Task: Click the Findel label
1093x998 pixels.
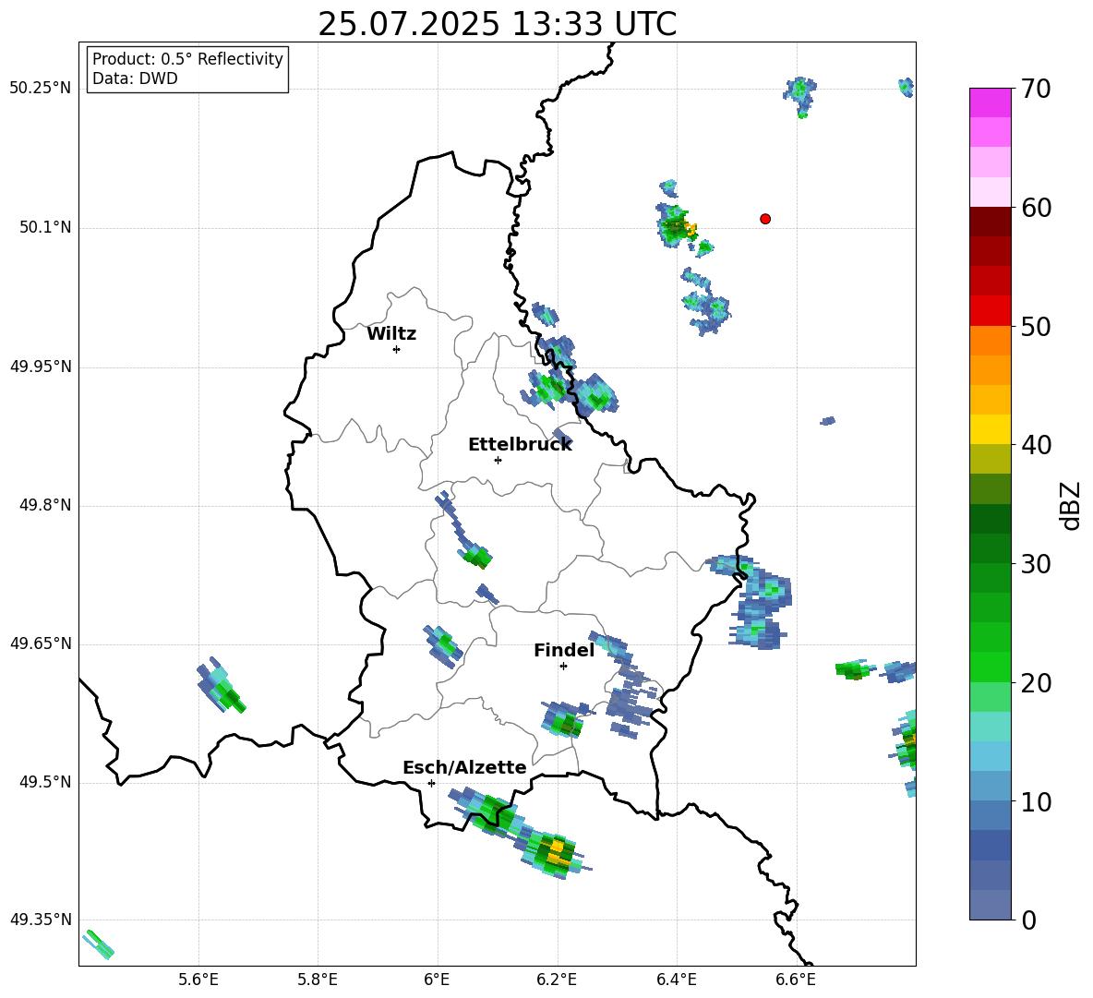Action: (564, 650)
